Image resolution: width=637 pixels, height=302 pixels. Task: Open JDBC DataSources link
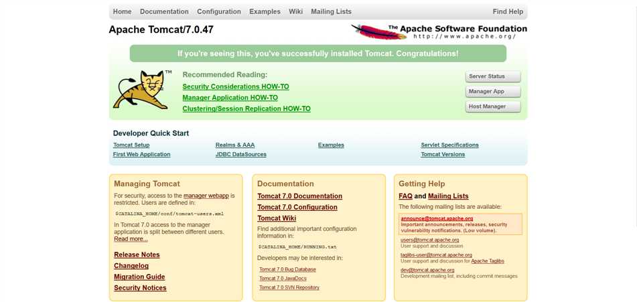click(241, 154)
